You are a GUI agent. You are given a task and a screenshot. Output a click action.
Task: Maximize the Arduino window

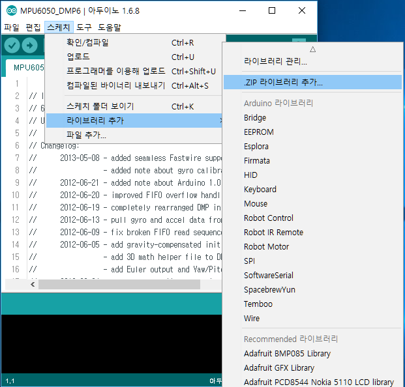tap(272, 11)
